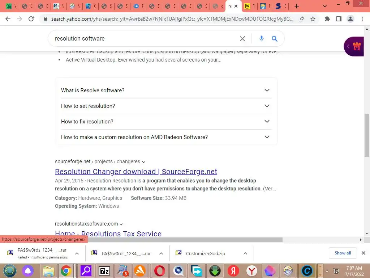The height and width of the screenshot is (278, 370).
Task: Open the Extensions puzzle icon
Action: pyautogui.click(x=327, y=19)
